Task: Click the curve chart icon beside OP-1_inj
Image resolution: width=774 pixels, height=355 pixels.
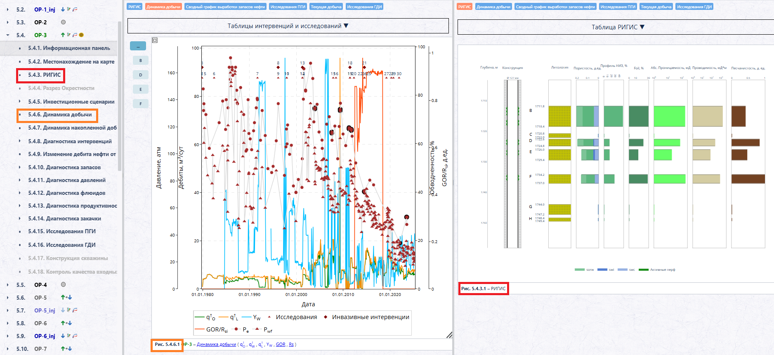Action: (75, 9)
